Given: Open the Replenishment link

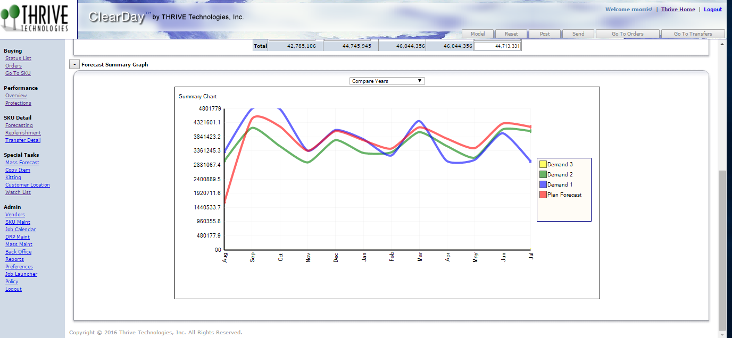Looking at the screenshot, I should click(23, 133).
